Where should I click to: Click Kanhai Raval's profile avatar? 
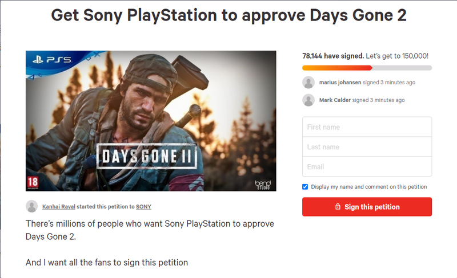point(32,206)
